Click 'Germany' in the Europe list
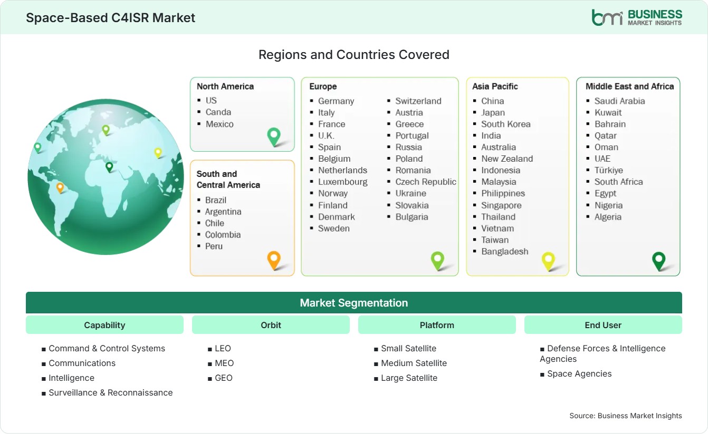 point(336,101)
